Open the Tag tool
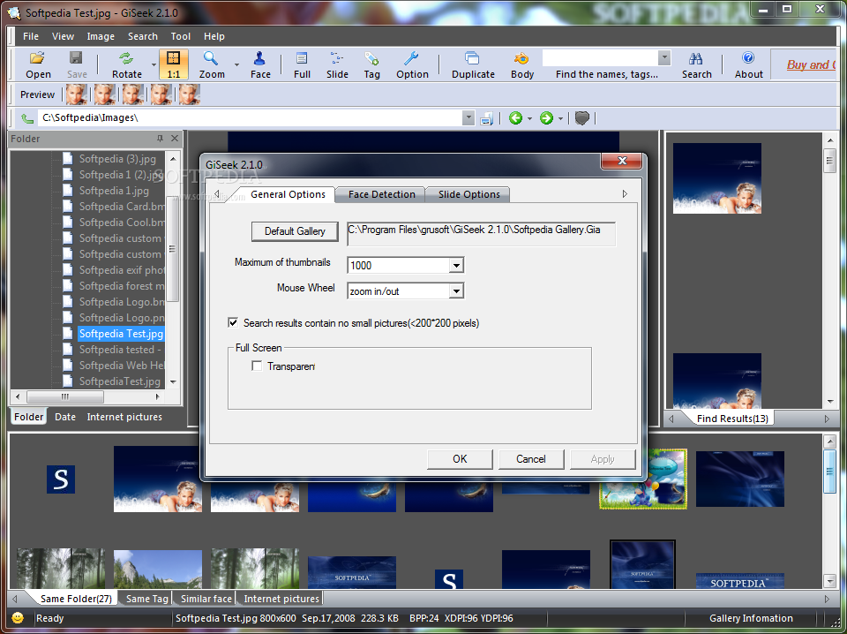Viewport: 847px width, 634px height. pyautogui.click(x=371, y=64)
